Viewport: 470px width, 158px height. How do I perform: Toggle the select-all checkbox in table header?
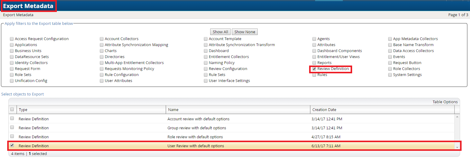tap(12, 110)
